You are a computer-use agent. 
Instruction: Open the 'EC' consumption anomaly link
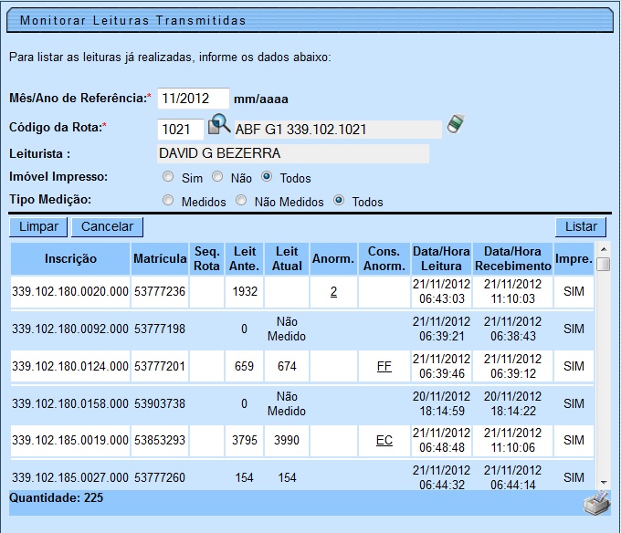pyautogui.click(x=384, y=440)
